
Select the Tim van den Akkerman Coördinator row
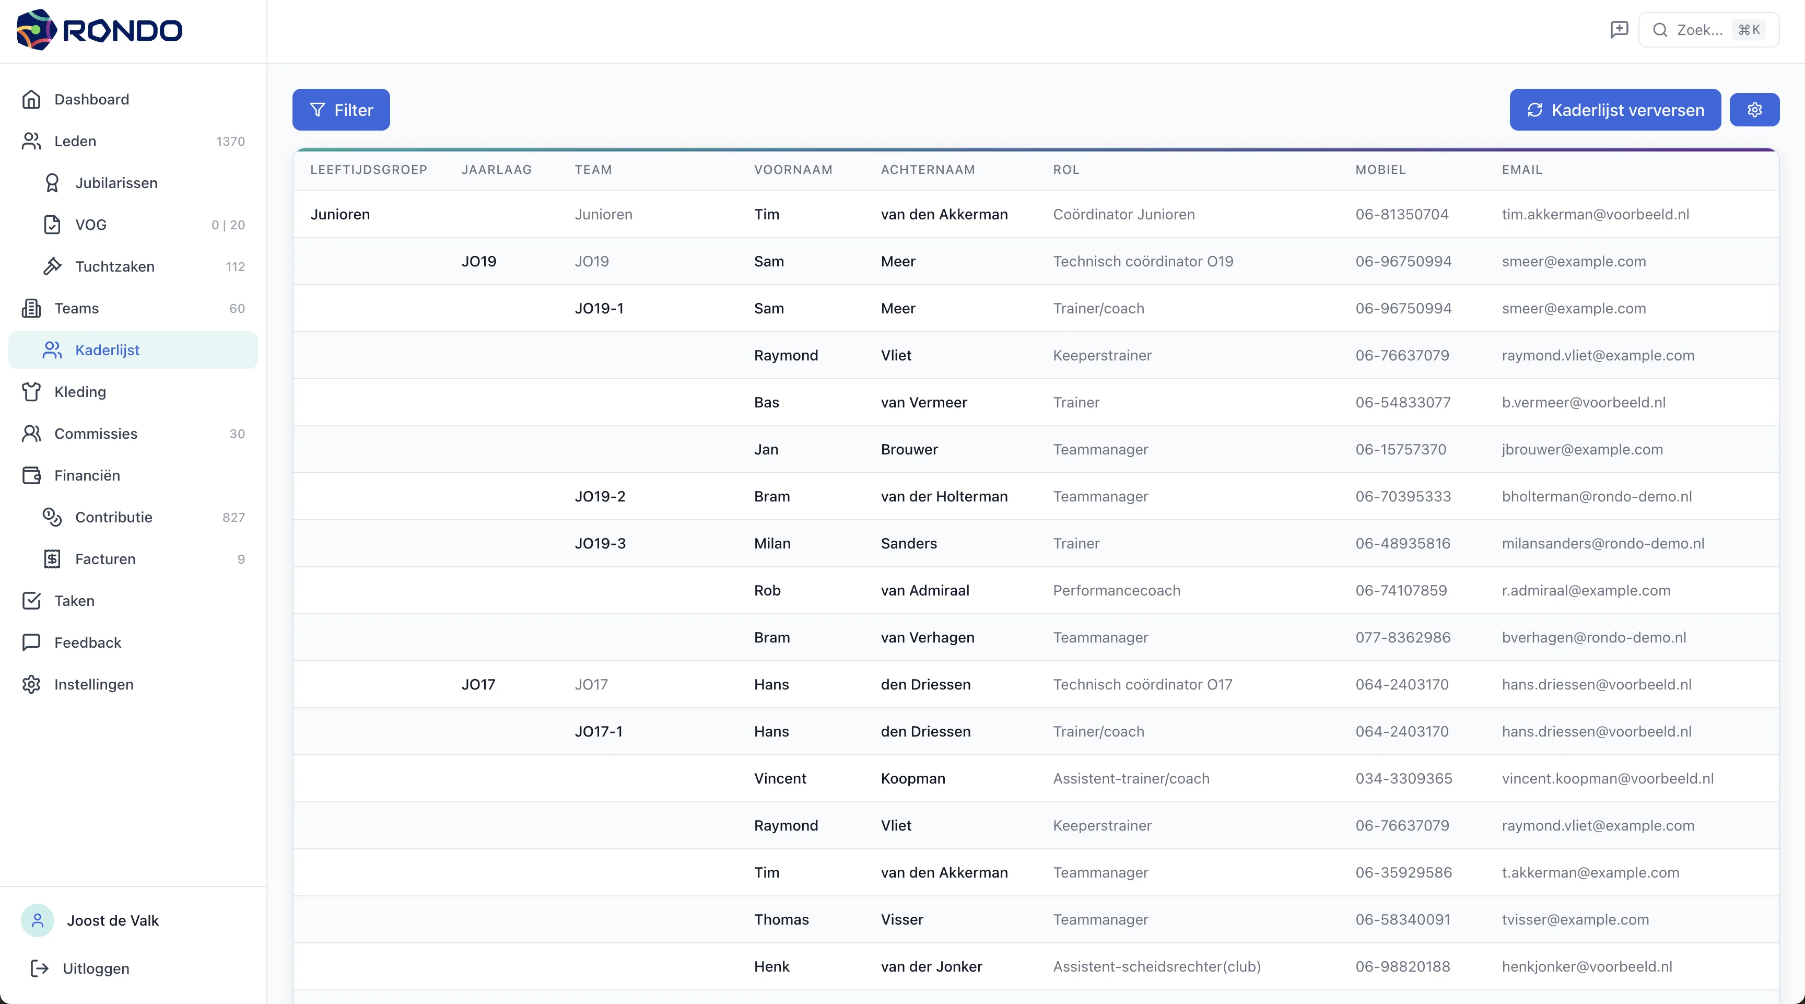pos(943,214)
